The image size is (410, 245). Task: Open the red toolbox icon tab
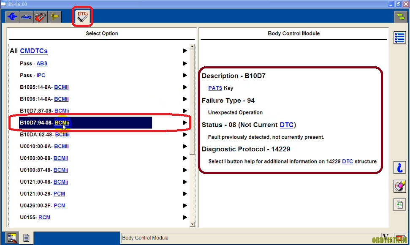pos(40,17)
